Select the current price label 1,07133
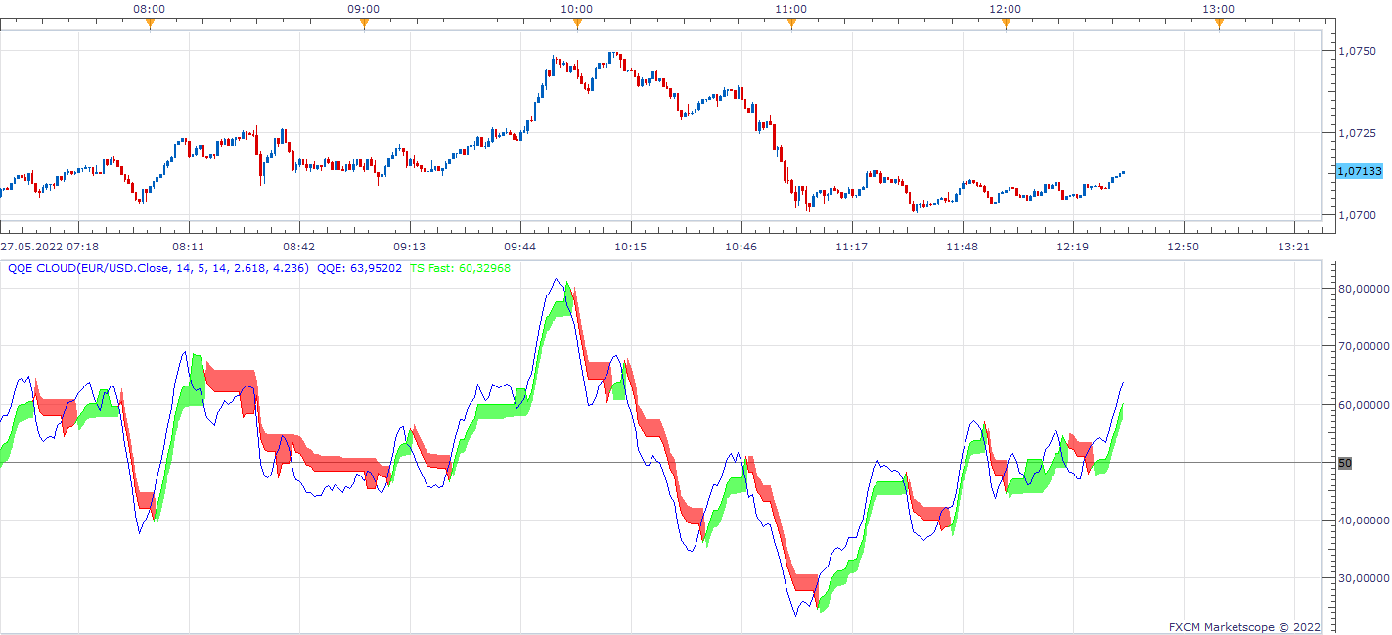The width and height of the screenshot is (1392, 635). (x=1360, y=171)
